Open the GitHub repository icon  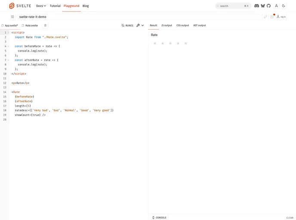pyautogui.click(x=268, y=6)
